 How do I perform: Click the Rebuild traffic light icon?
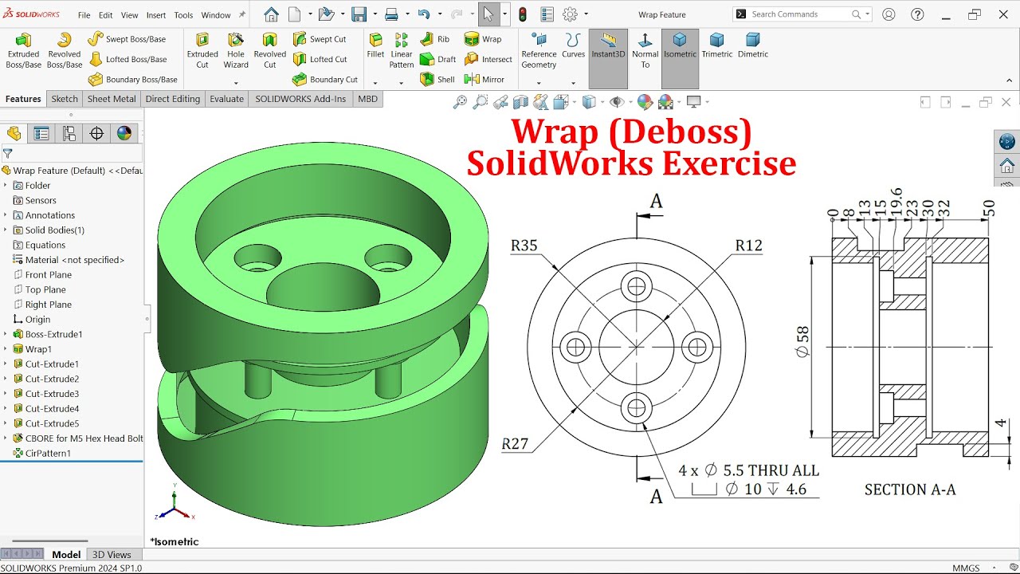click(x=523, y=14)
